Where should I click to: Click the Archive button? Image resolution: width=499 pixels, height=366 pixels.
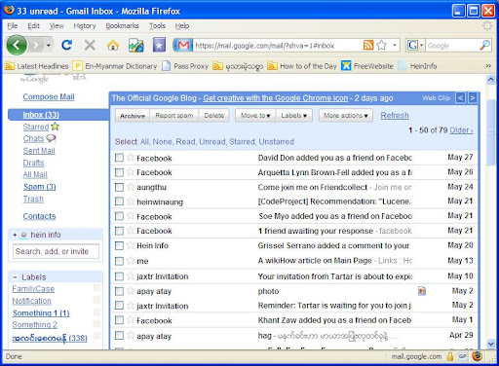pyautogui.click(x=133, y=116)
